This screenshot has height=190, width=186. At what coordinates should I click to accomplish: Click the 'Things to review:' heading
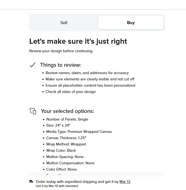60,65
